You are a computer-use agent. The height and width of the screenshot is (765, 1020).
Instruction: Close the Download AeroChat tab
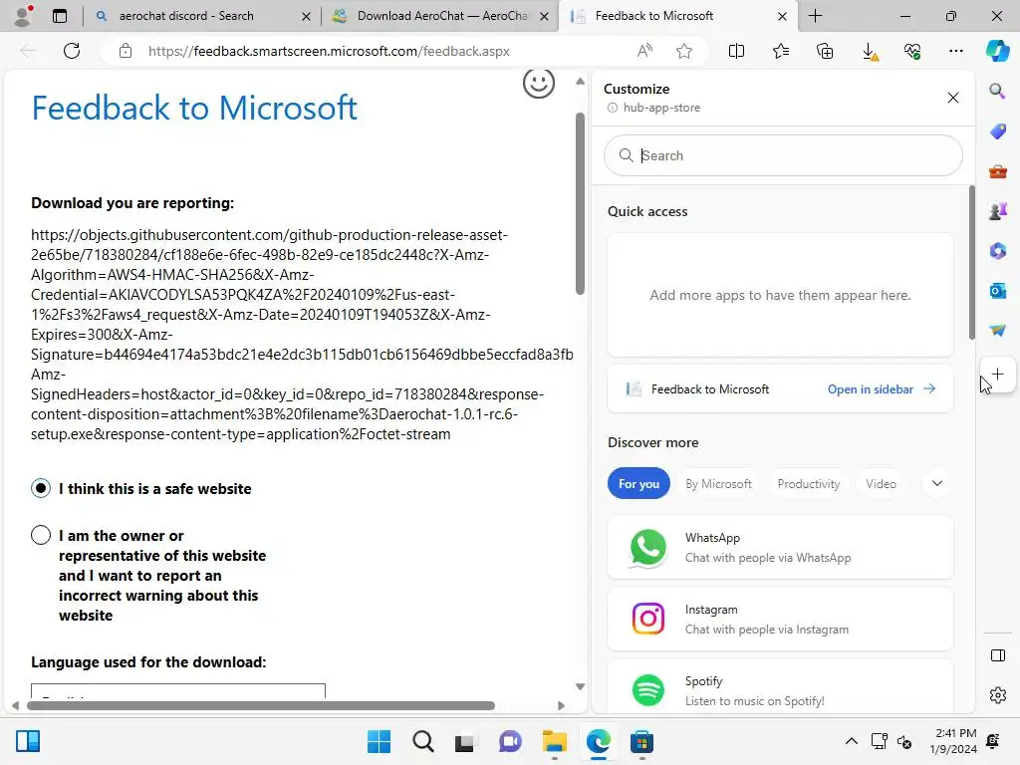[545, 16]
